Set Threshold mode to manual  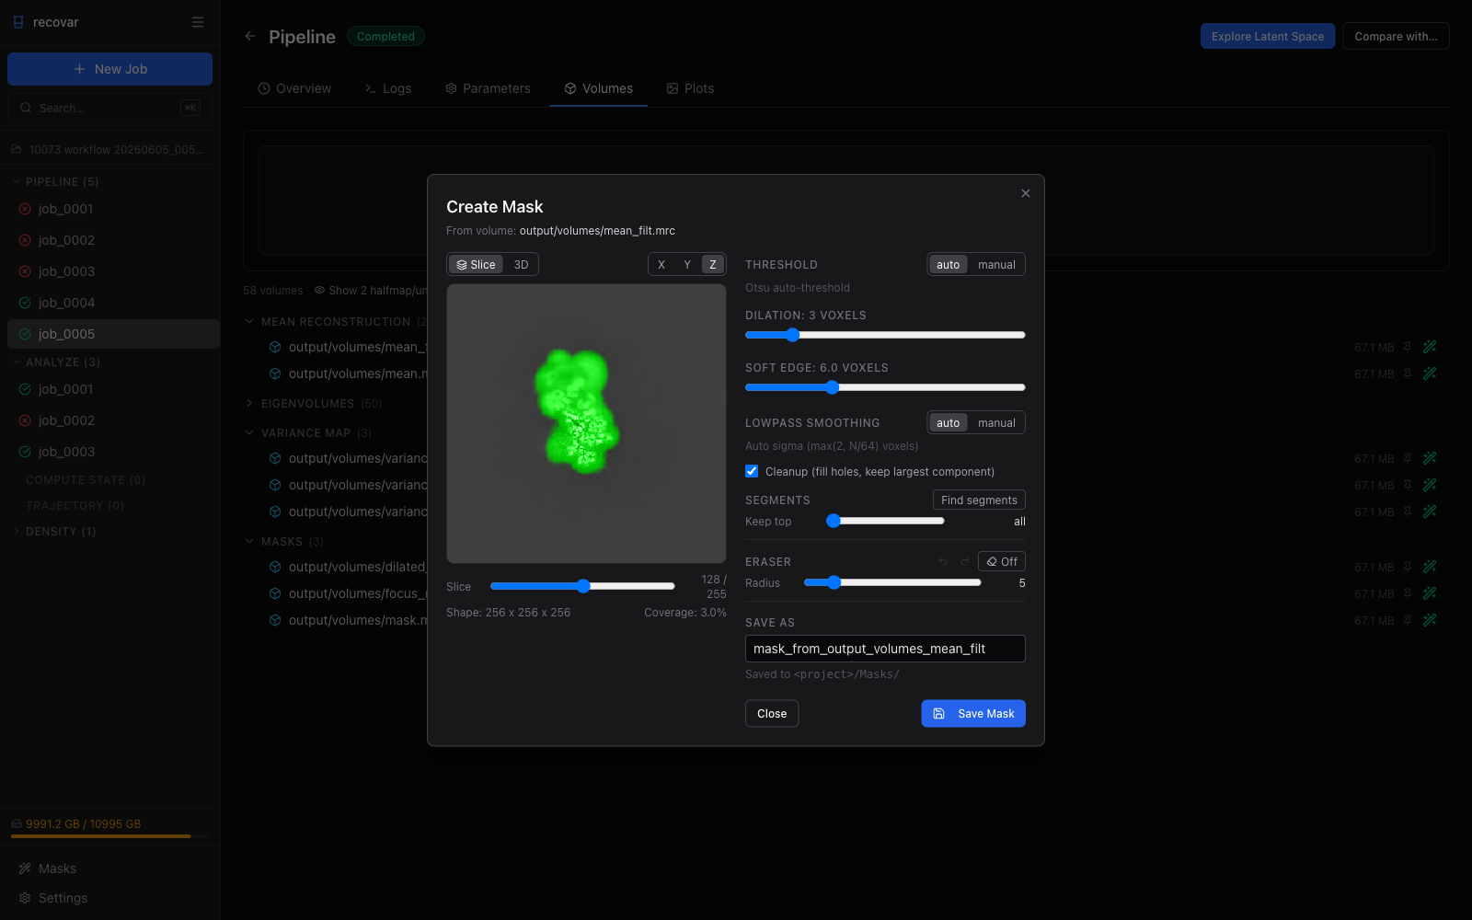(996, 264)
